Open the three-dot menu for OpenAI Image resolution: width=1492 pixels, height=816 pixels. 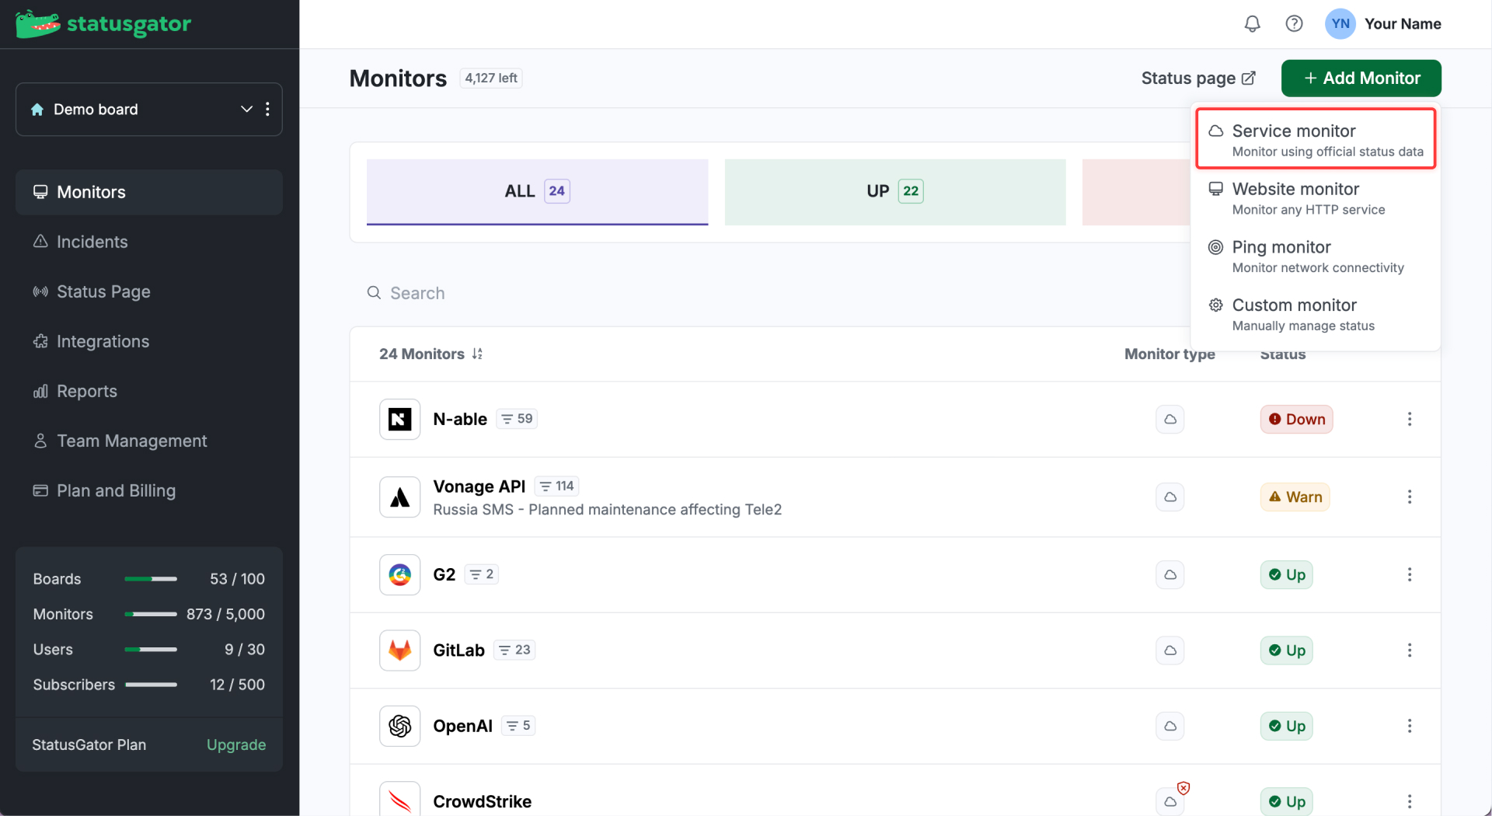[1409, 726]
